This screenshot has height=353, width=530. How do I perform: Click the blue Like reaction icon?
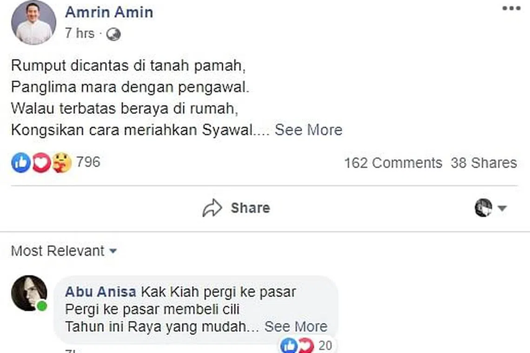(x=20, y=163)
